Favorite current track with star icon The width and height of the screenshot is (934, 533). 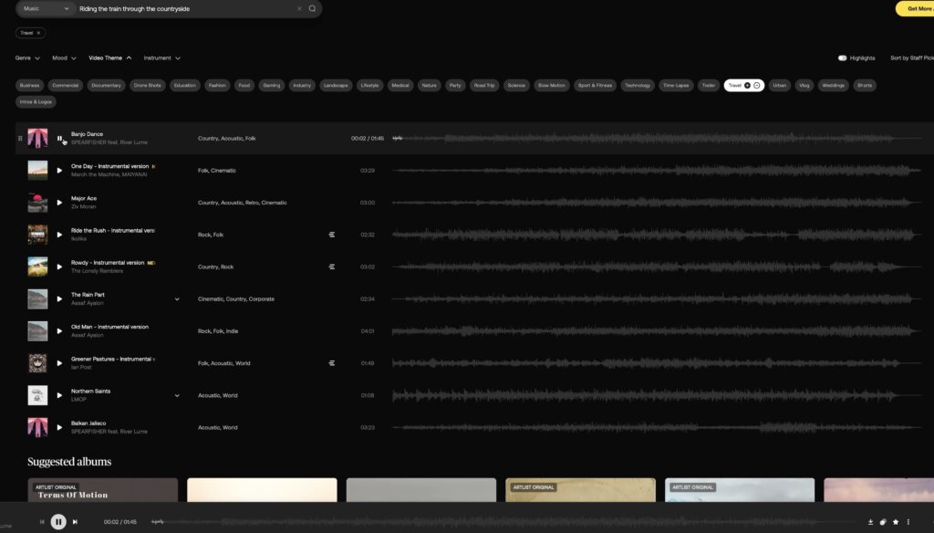point(896,522)
